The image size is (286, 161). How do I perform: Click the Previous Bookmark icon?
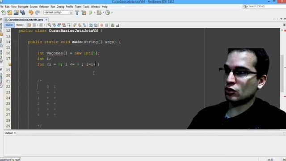pyautogui.click(x=75, y=25)
